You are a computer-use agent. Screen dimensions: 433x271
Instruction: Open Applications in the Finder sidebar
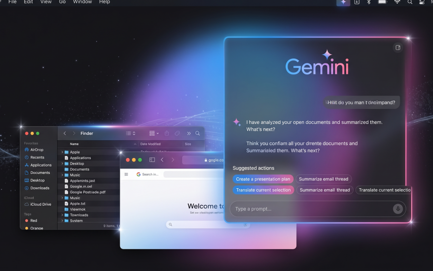41,165
